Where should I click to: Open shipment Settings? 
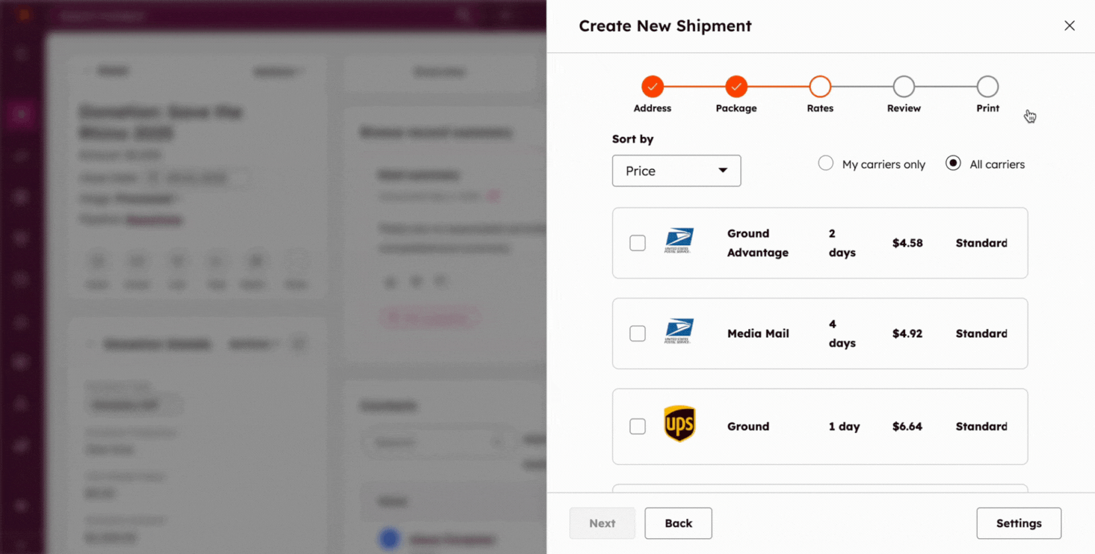click(x=1018, y=523)
